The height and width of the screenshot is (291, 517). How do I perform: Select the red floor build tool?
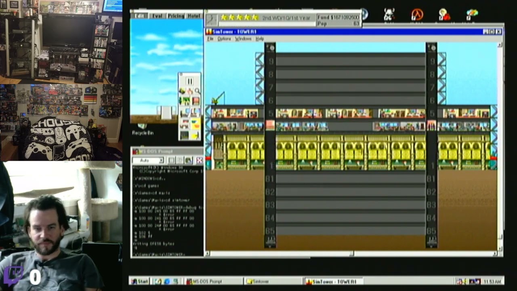click(x=196, y=101)
